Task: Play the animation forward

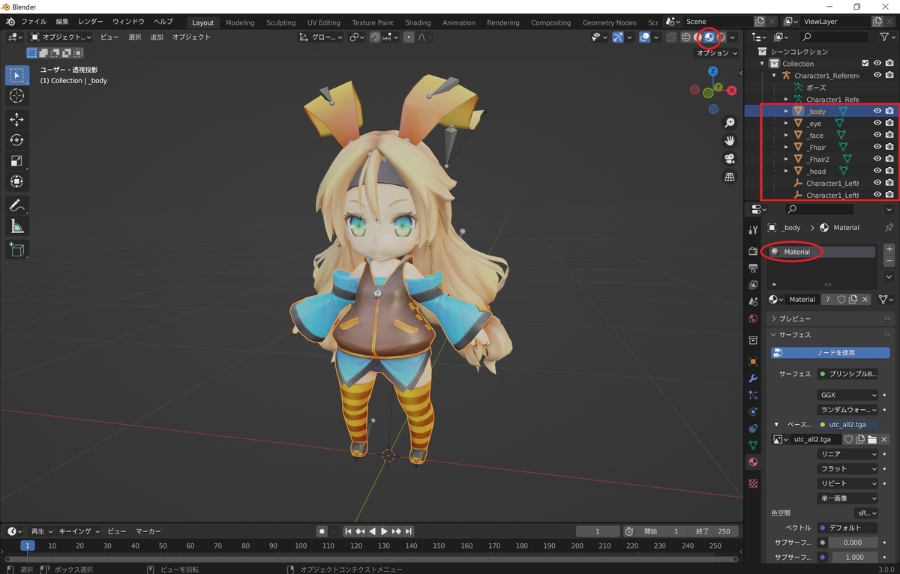Action: click(384, 531)
